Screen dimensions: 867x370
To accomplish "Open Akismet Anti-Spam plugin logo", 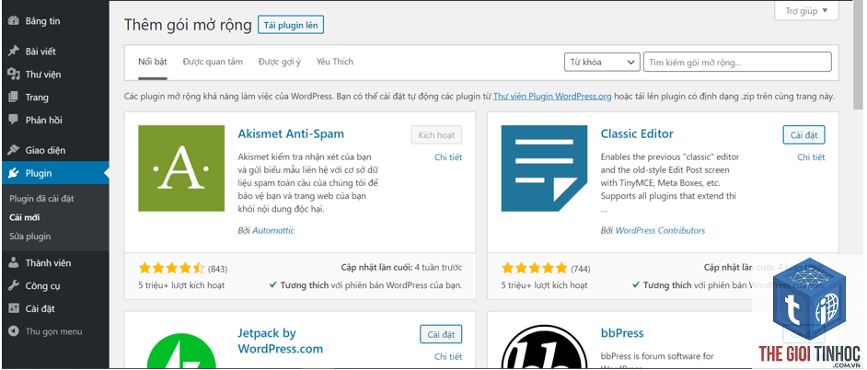I will pyautogui.click(x=181, y=168).
